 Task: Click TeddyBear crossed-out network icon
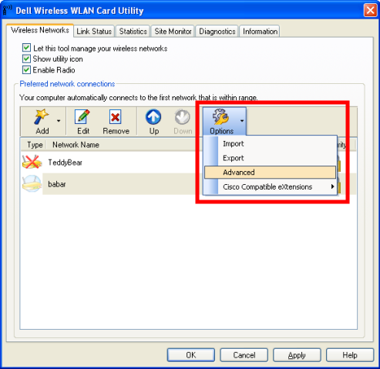tap(32, 162)
